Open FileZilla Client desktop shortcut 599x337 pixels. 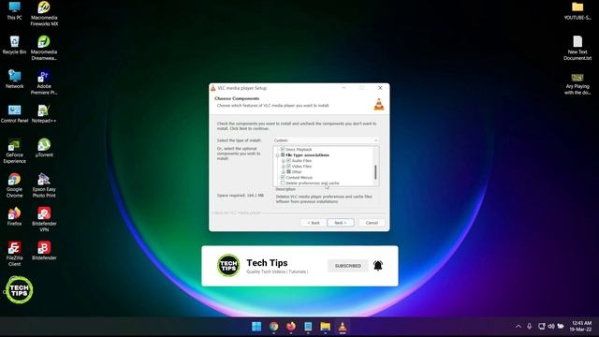click(x=15, y=254)
